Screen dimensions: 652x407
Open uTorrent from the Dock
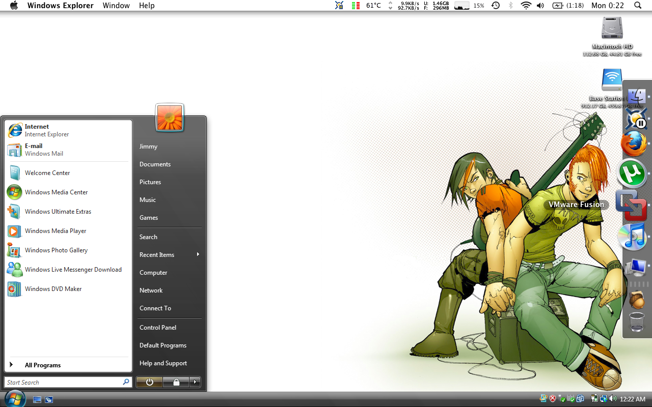tap(632, 173)
